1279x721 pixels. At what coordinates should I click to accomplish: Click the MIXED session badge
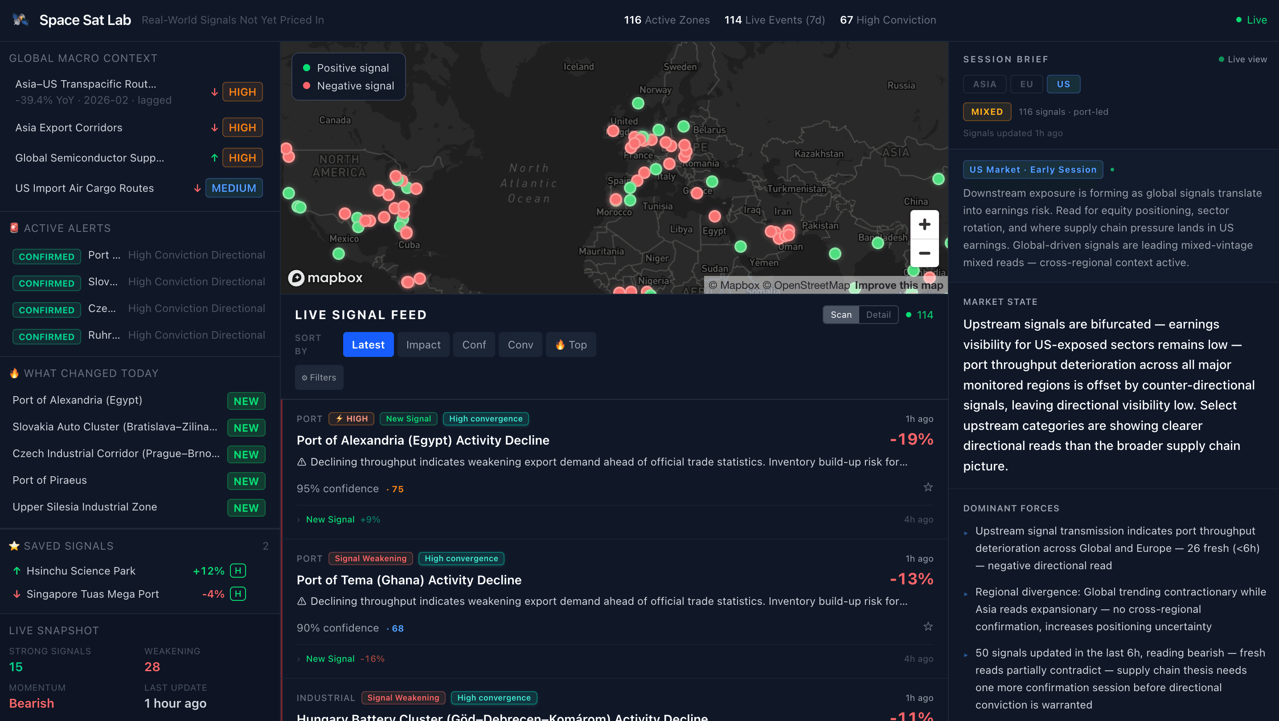pos(987,112)
